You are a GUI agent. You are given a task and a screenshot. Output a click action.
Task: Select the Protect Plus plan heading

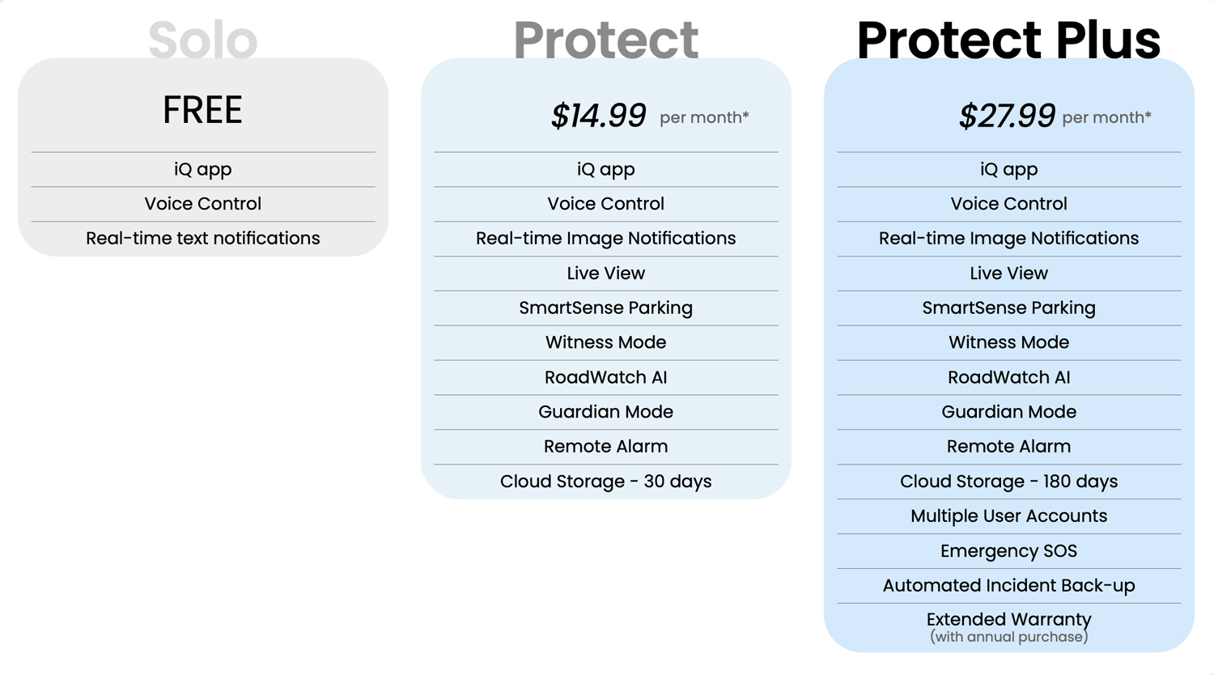click(1008, 39)
